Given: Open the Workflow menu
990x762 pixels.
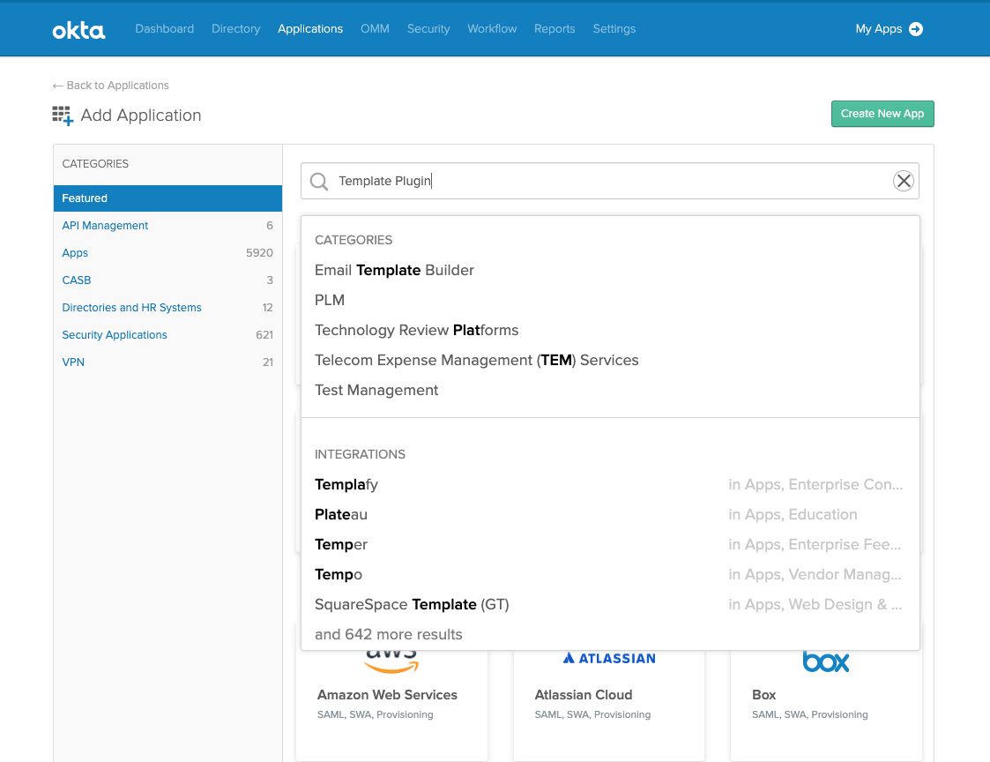Looking at the screenshot, I should pyautogui.click(x=492, y=28).
